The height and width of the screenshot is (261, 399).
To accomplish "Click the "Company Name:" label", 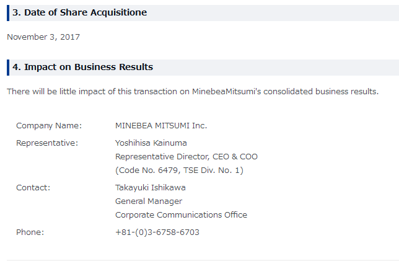I will pos(49,125).
